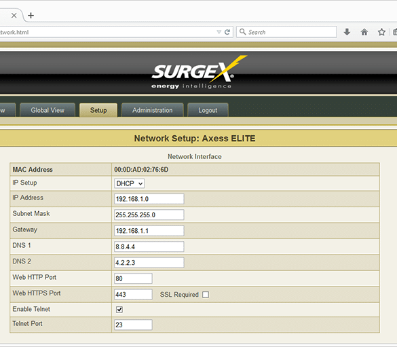Bookmark this page with star icon

(x=381, y=32)
